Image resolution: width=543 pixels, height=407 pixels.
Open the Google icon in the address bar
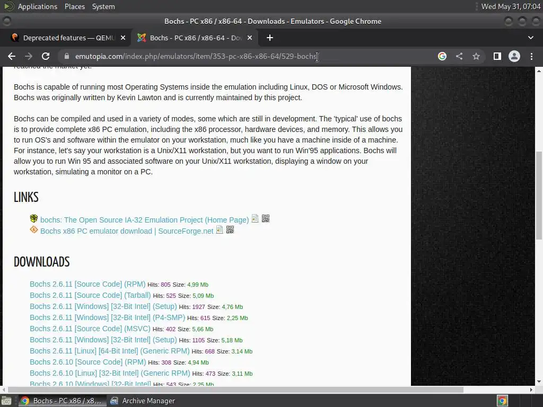442,56
